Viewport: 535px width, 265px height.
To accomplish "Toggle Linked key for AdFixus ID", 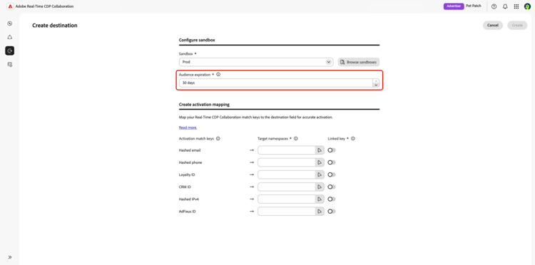I will (x=332, y=211).
